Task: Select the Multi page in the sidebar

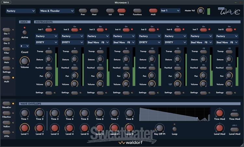Action: tap(7, 78)
